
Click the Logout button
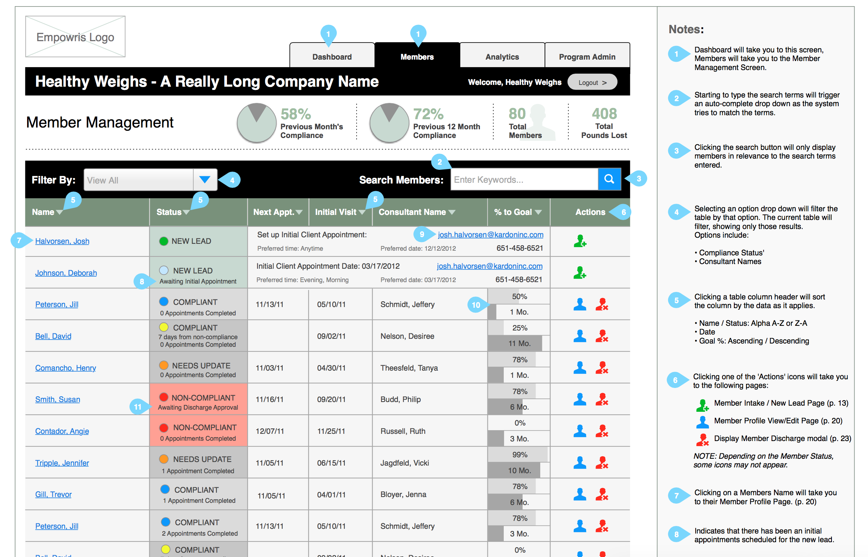point(592,82)
